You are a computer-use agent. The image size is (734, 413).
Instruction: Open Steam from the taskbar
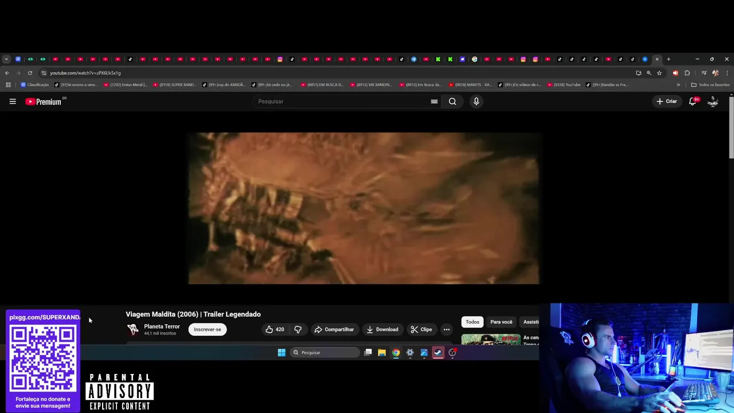point(438,353)
